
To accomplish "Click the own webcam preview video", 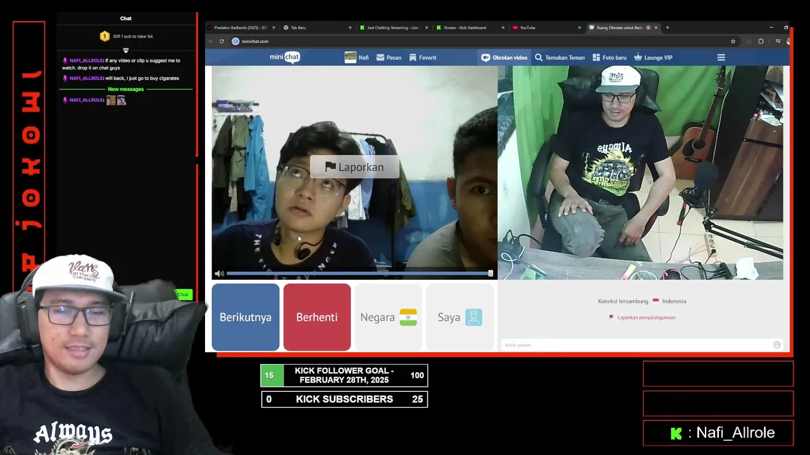I will click(x=640, y=173).
